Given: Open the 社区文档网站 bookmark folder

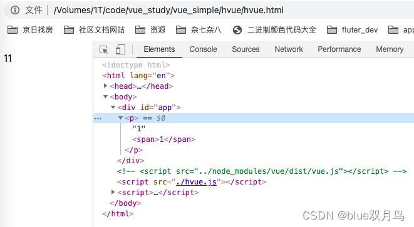Looking at the screenshot, I should (x=94, y=30).
